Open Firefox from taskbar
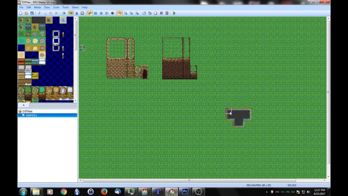 tap(104, 192)
